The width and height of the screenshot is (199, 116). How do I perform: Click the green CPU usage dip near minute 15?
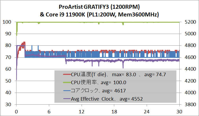(99, 23)
